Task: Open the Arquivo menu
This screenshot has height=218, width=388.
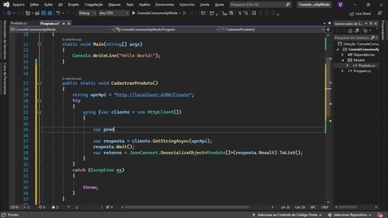Action: pyautogui.click(x=19, y=4)
